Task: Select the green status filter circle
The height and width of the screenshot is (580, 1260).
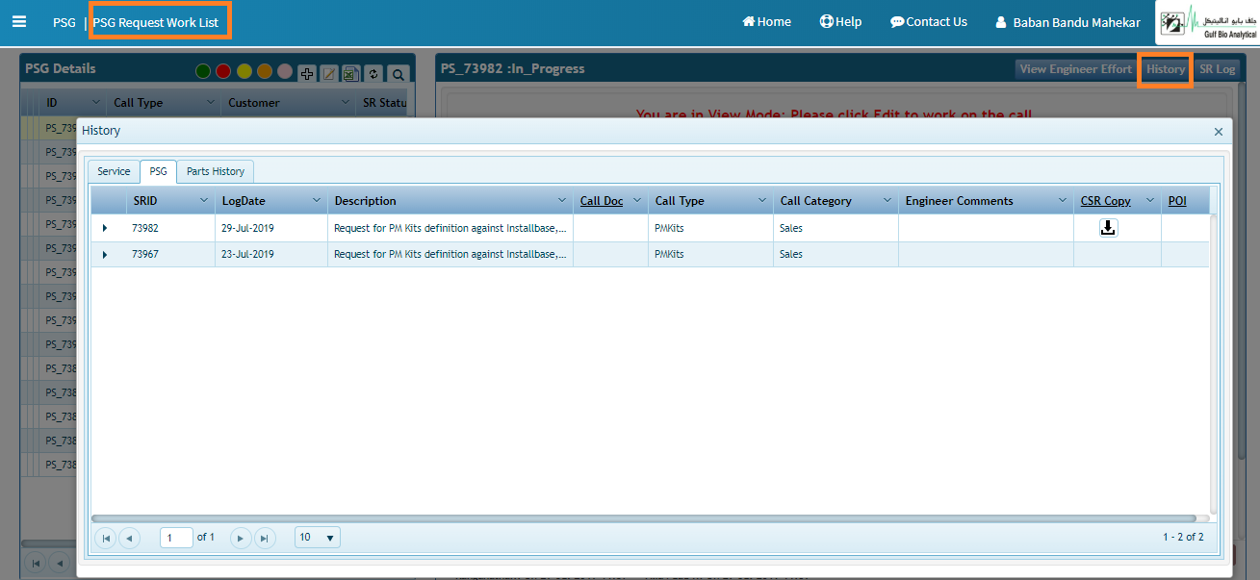Action: tap(203, 71)
